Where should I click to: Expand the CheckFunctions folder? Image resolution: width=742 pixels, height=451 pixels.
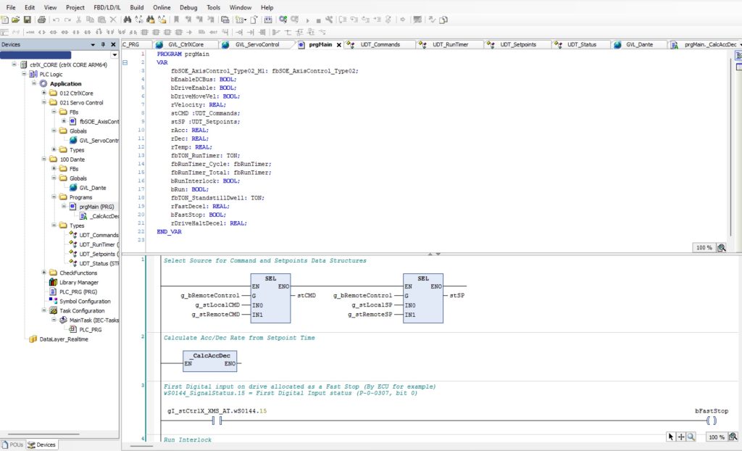pos(43,273)
